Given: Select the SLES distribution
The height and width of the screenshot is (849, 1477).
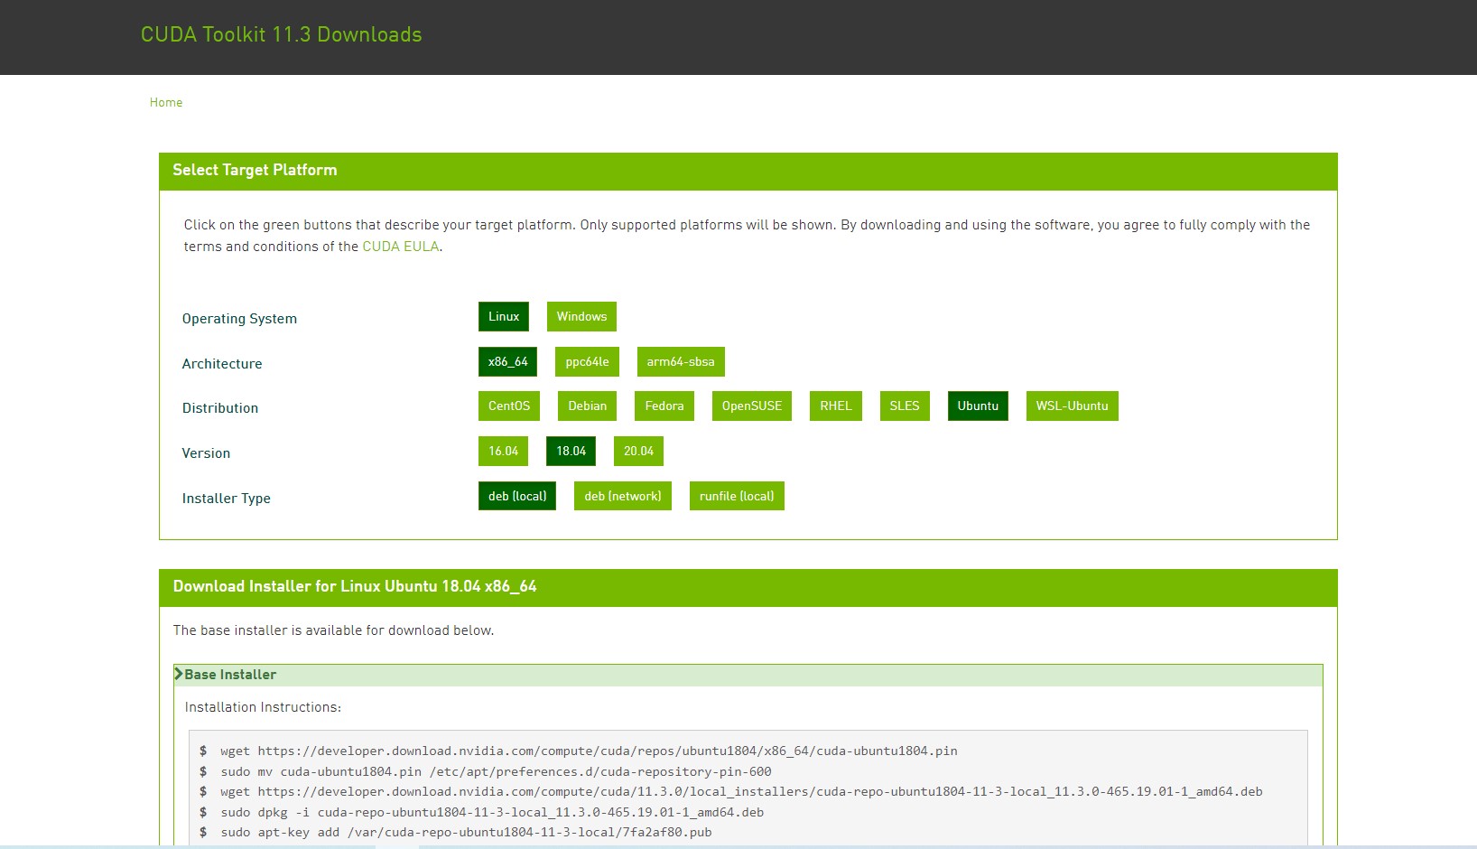Looking at the screenshot, I should point(905,406).
